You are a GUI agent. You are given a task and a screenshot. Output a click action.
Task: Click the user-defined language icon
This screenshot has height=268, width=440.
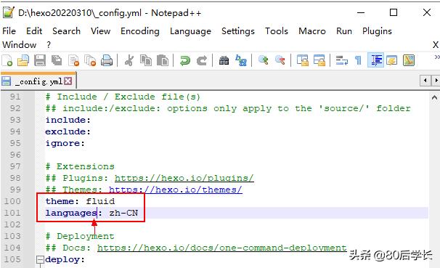coord(392,60)
